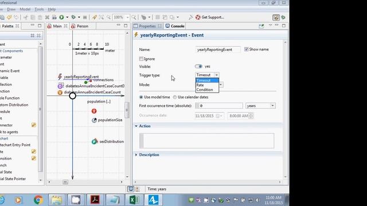
Task: Click the Name field yearlyReportingEvent
Action: pos(218,50)
